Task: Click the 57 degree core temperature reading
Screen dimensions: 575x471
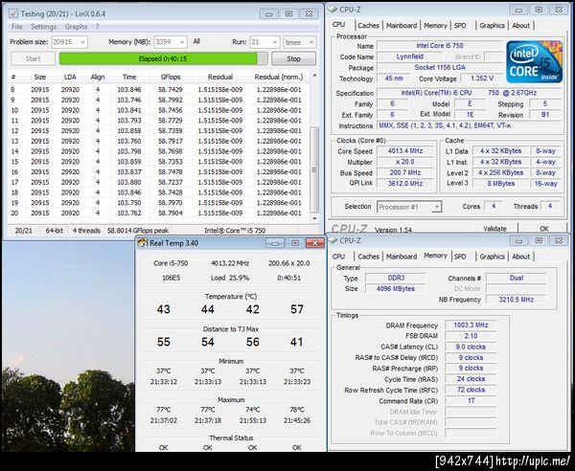Action: 297,309
